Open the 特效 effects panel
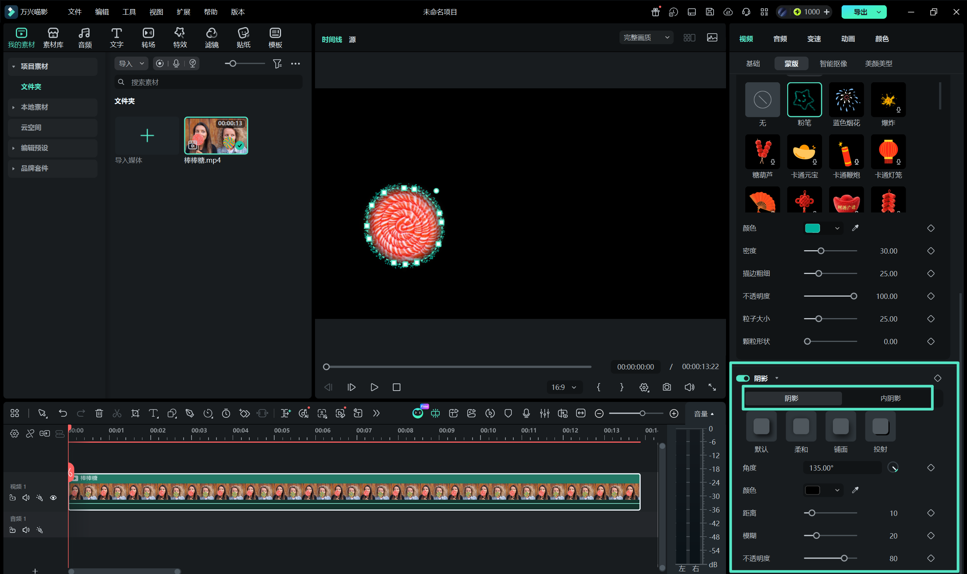Screen dimensions: 967x574 [x=180, y=38]
